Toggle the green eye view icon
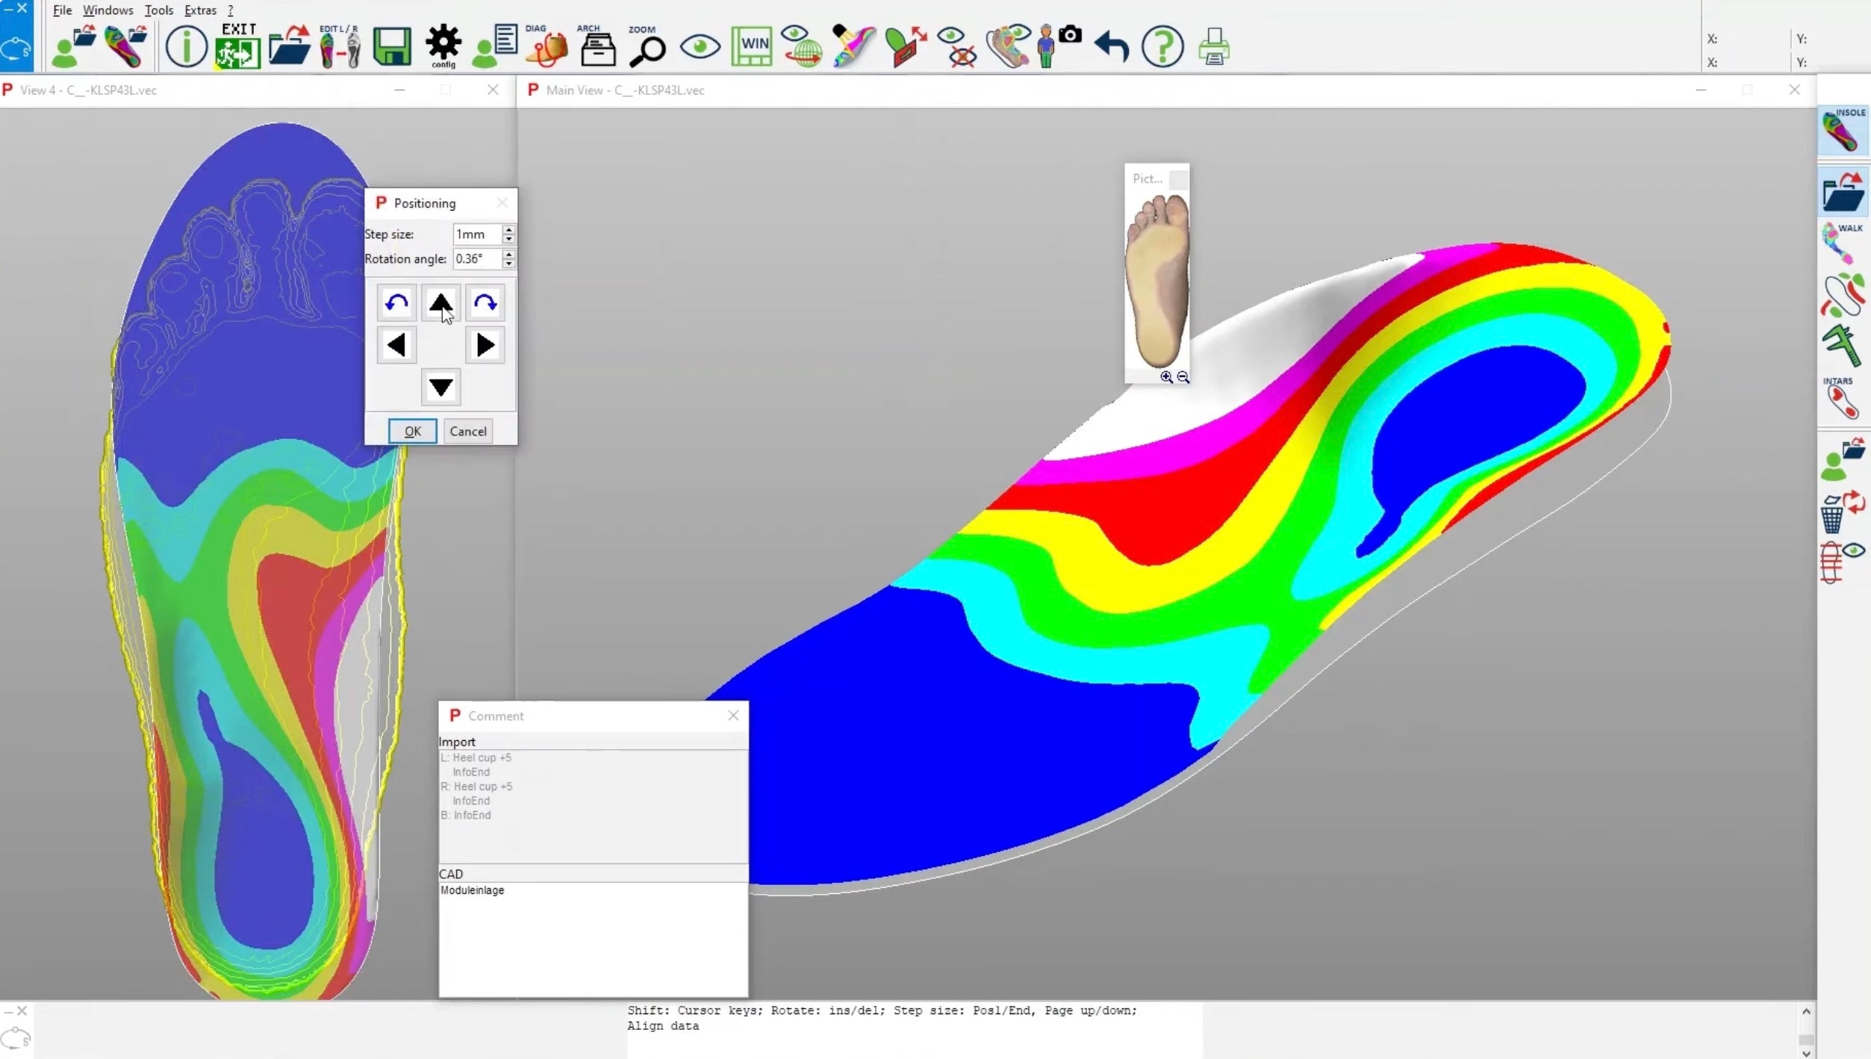Image resolution: width=1871 pixels, height=1059 pixels. coord(700,47)
